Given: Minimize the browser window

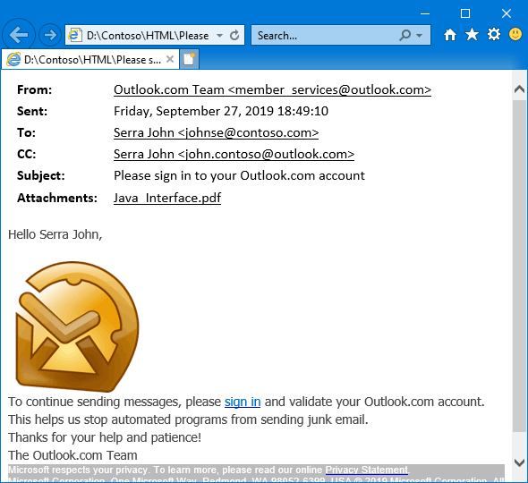Looking at the screenshot, I should pos(425,13).
